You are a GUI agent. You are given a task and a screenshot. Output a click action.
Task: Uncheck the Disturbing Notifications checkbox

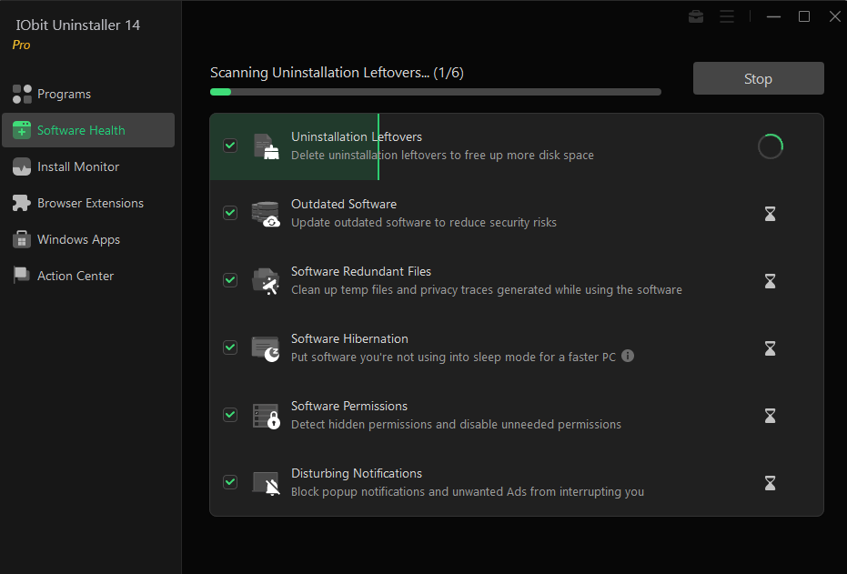pos(230,481)
